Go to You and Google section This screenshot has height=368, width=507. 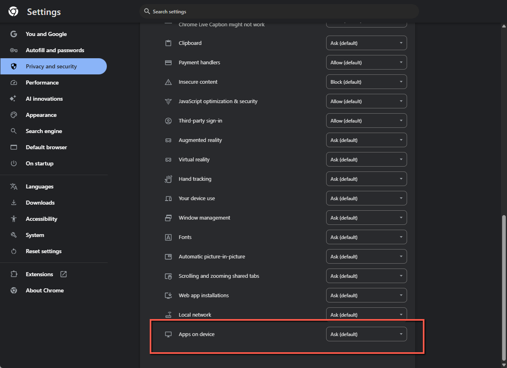pyautogui.click(x=53, y=34)
